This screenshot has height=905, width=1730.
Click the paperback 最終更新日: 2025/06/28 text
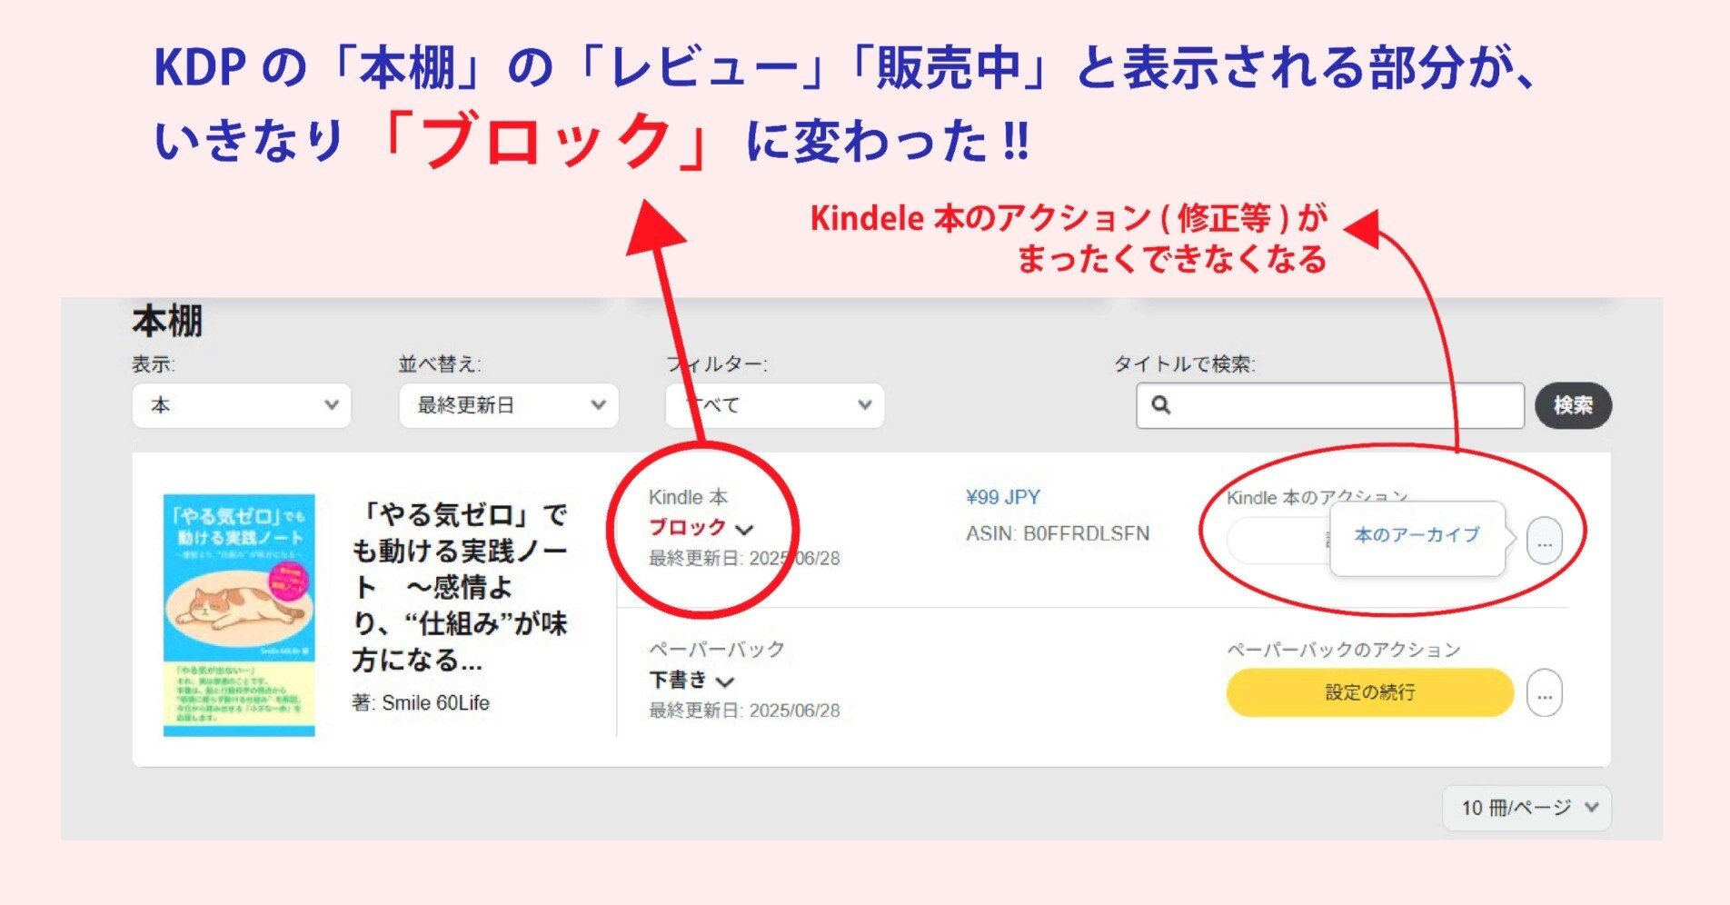coord(744,711)
